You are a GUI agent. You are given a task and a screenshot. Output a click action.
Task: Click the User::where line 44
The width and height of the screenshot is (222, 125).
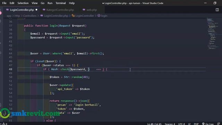click(x=67, y=53)
